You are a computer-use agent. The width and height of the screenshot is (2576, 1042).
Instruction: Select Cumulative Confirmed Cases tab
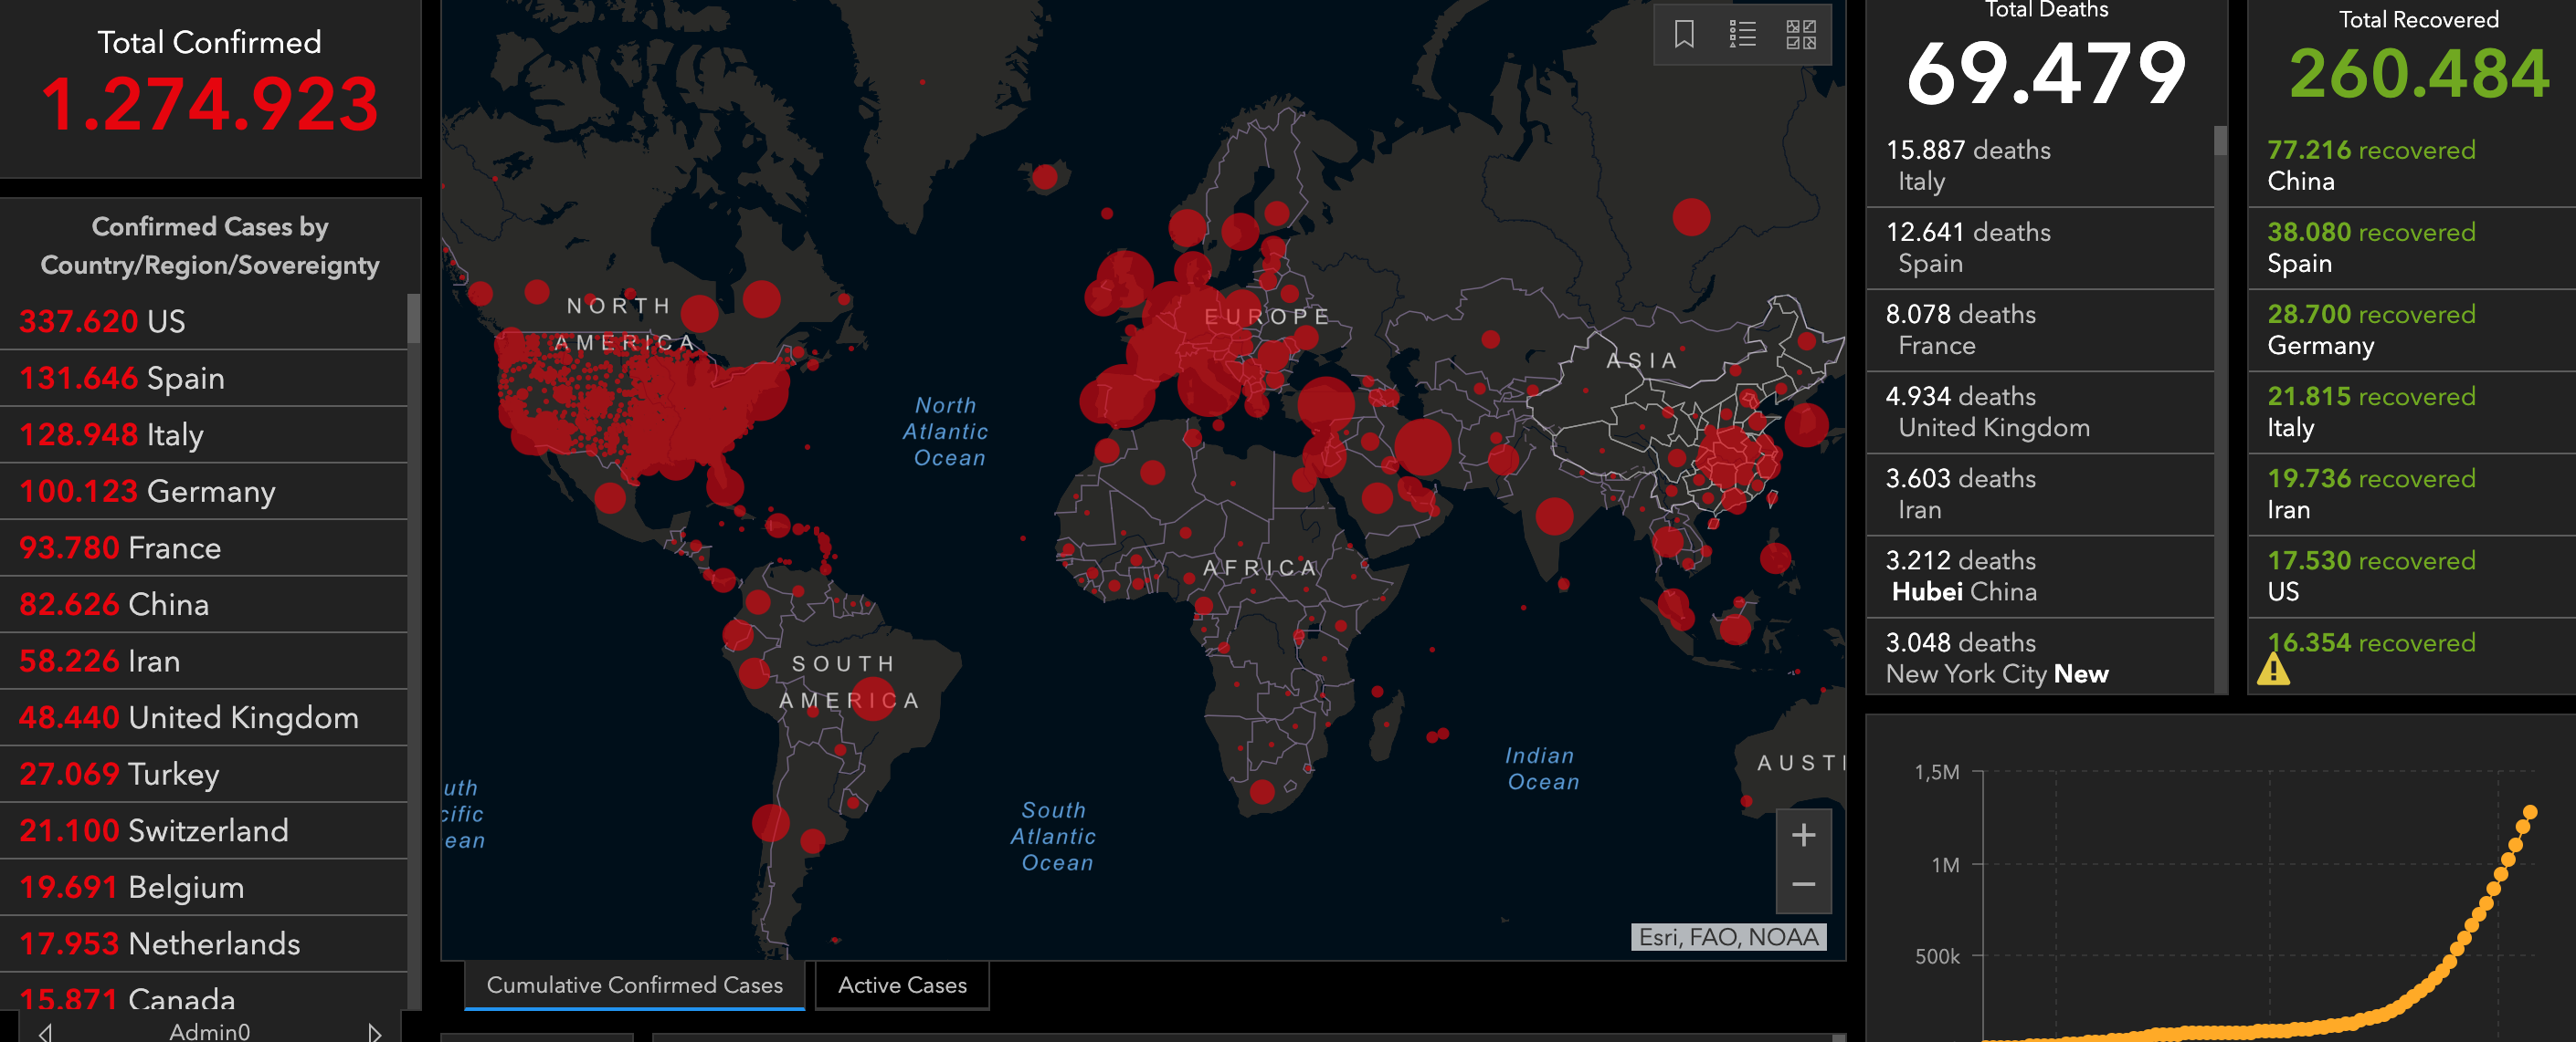coord(634,985)
